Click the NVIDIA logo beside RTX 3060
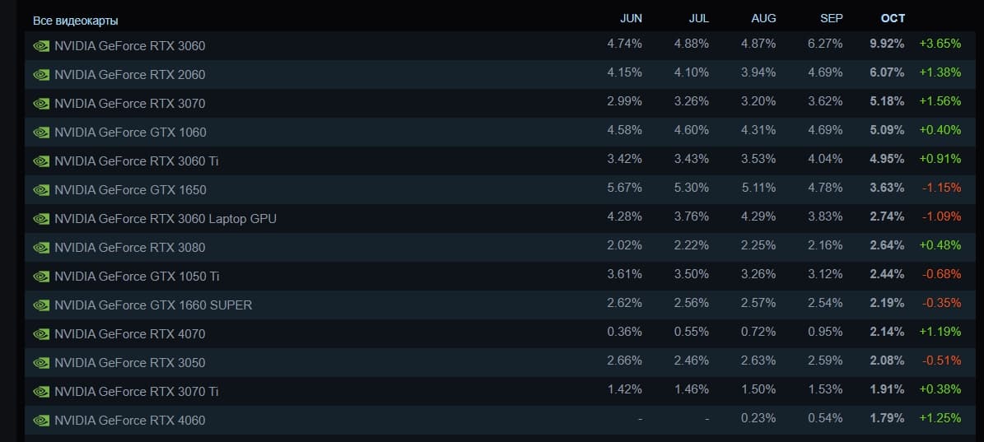 [41, 46]
